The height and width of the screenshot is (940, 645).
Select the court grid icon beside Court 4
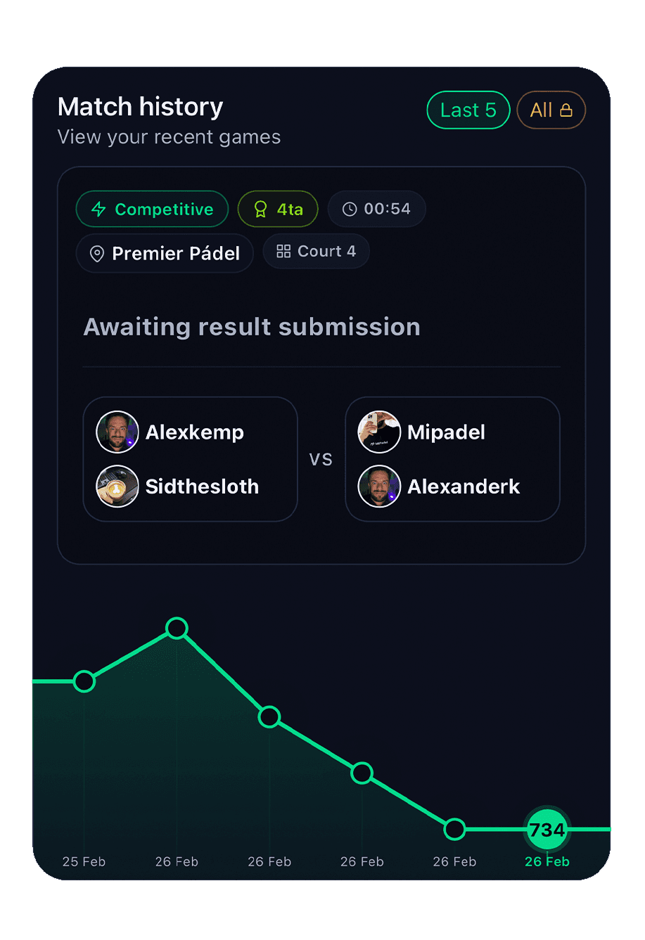coord(283,251)
